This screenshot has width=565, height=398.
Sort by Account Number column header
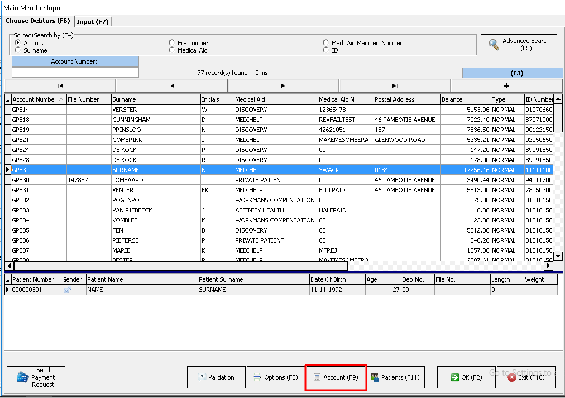click(34, 99)
